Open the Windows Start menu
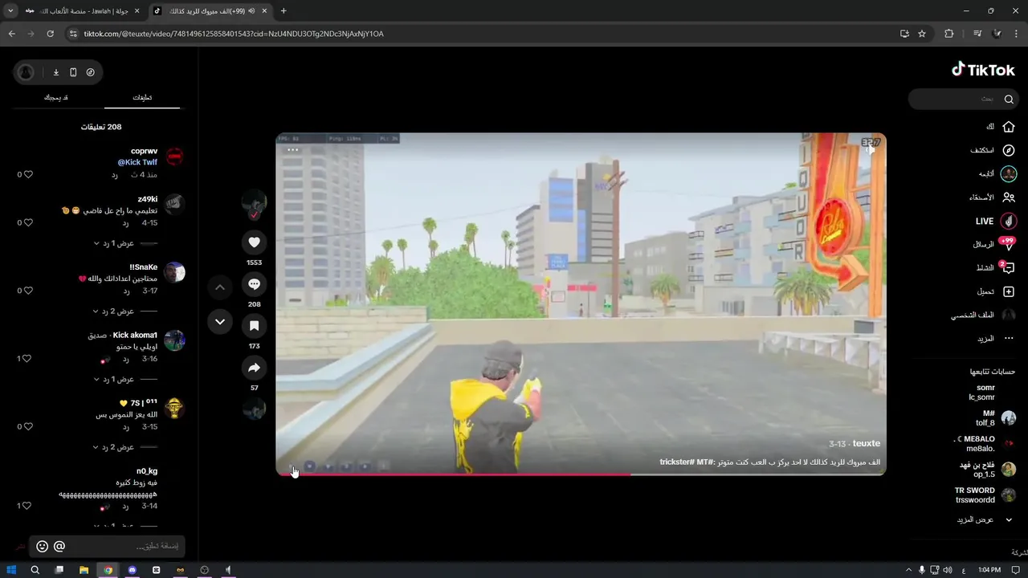Image resolution: width=1028 pixels, height=578 pixels. (x=11, y=570)
